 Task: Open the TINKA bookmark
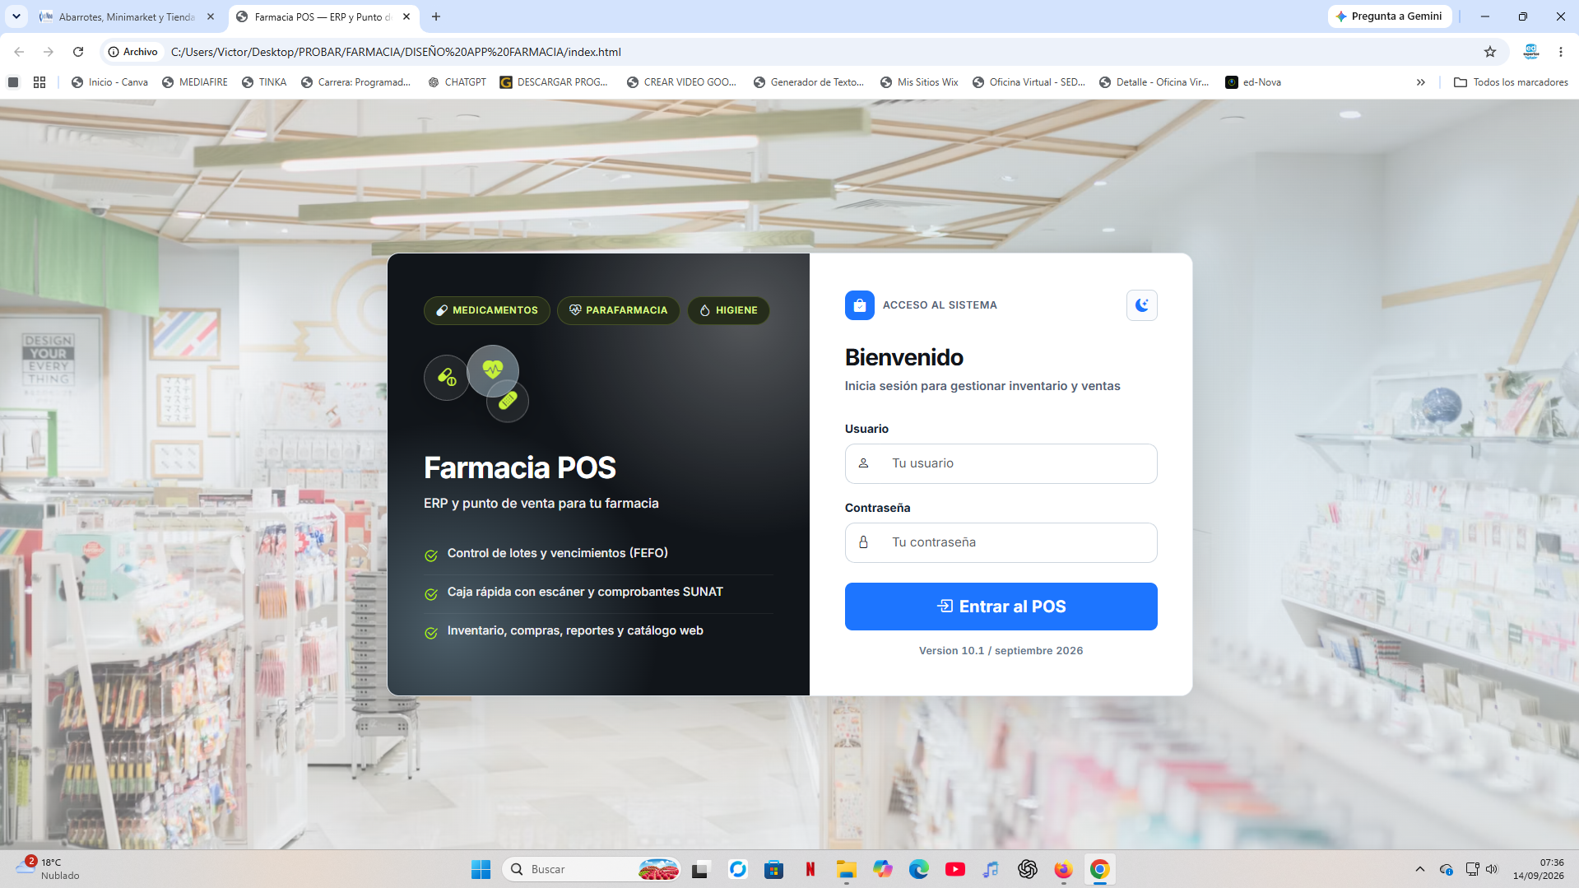click(x=264, y=82)
